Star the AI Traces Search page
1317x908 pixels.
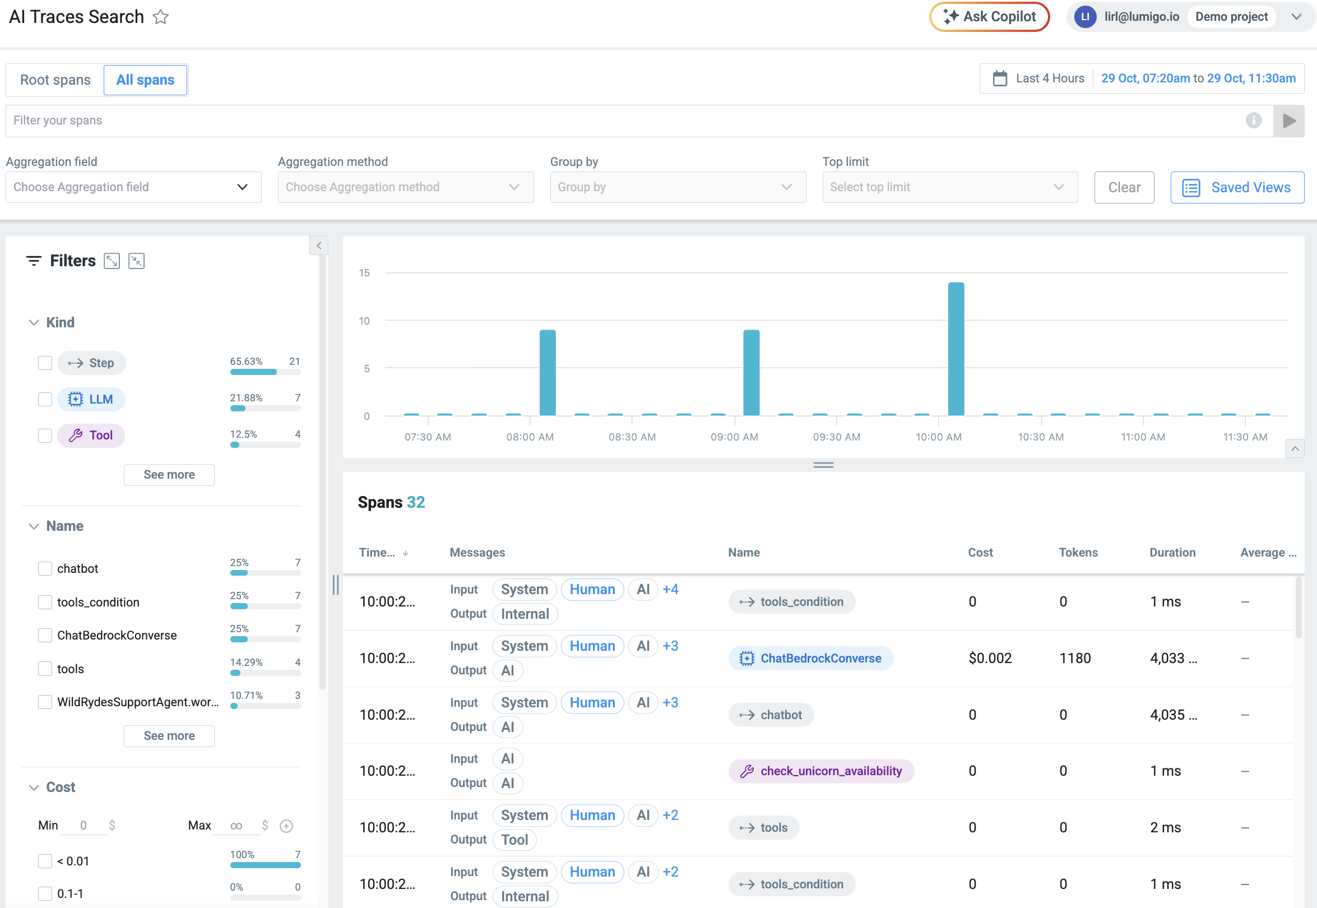(x=161, y=17)
